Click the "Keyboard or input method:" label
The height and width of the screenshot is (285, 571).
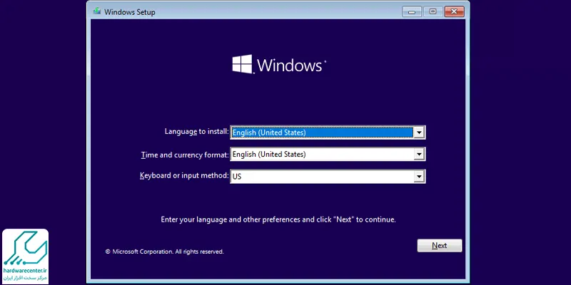pos(184,175)
